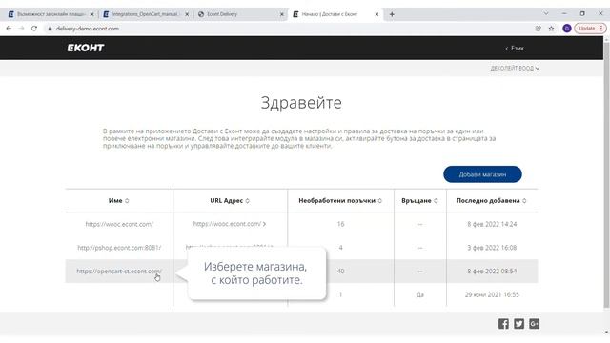Open the browser profile avatar
The width and height of the screenshot is (610, 343).
(567, 29)
